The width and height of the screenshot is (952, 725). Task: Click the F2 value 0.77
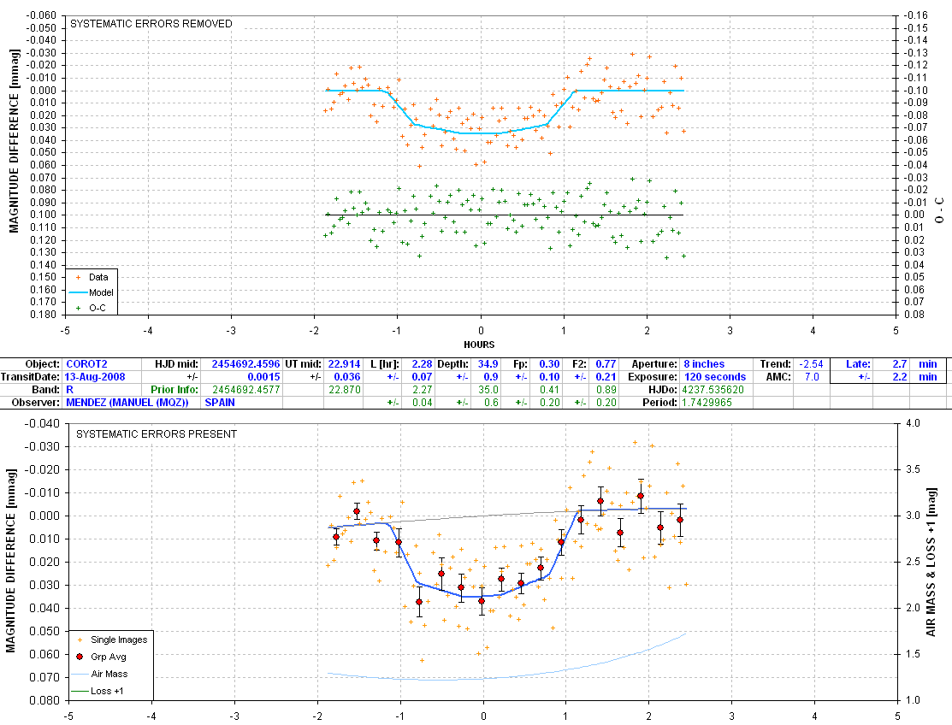[x=606, y=364]
